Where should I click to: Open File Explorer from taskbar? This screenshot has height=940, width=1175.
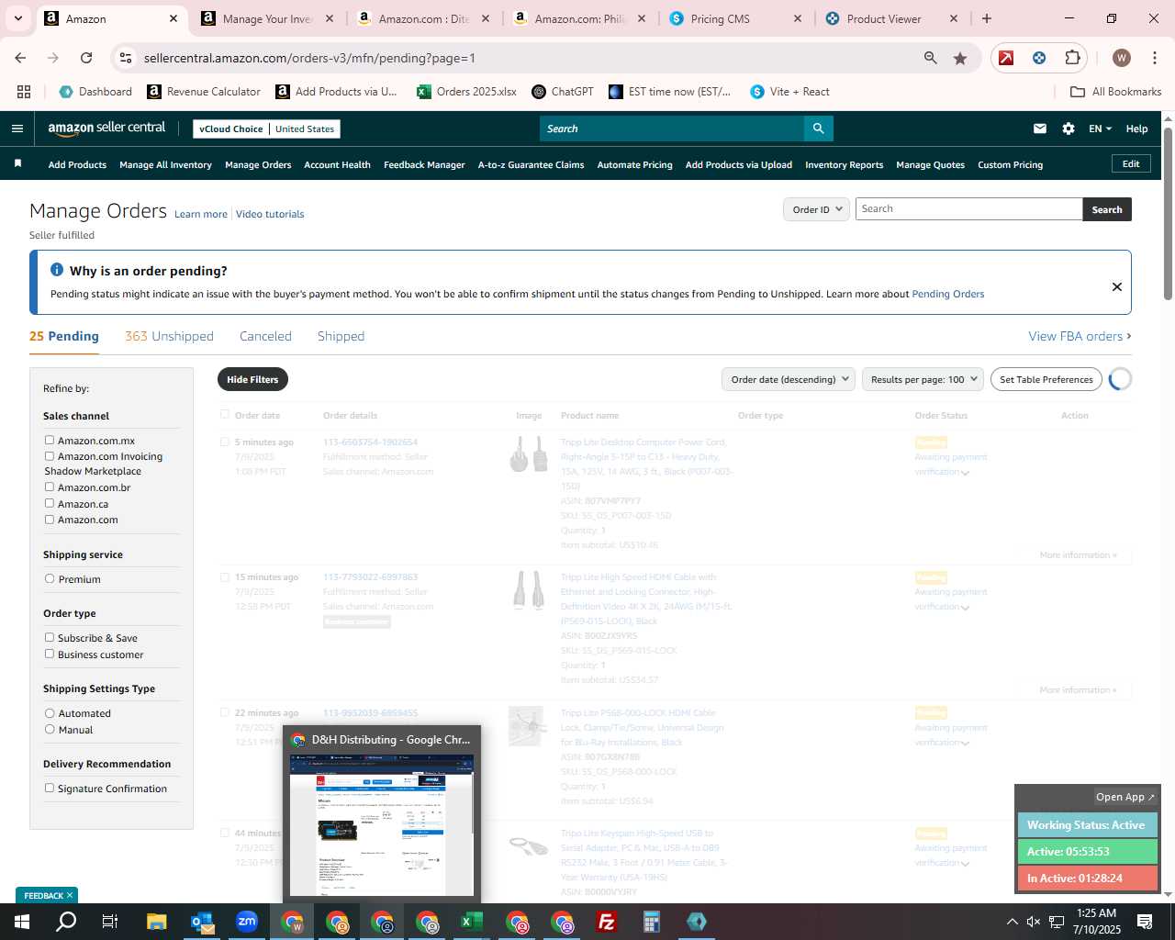[157, 922]
